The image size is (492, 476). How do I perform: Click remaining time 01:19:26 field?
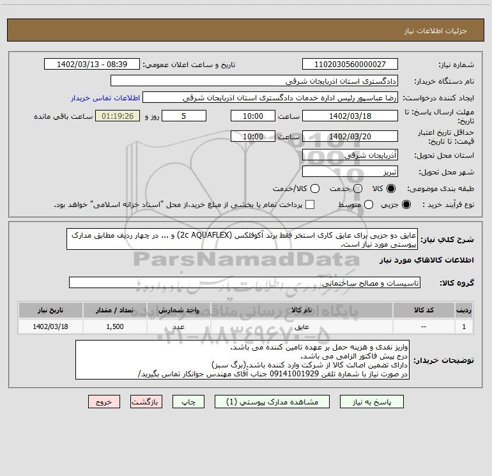(118, 116)
